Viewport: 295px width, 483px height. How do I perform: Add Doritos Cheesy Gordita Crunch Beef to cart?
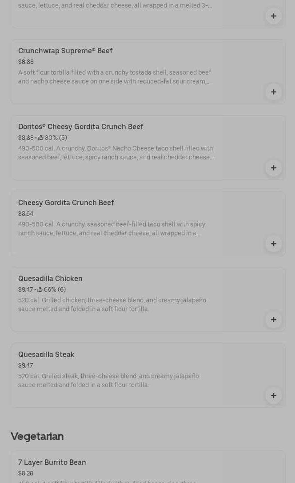pyautogui.click(x=273, y=168)
